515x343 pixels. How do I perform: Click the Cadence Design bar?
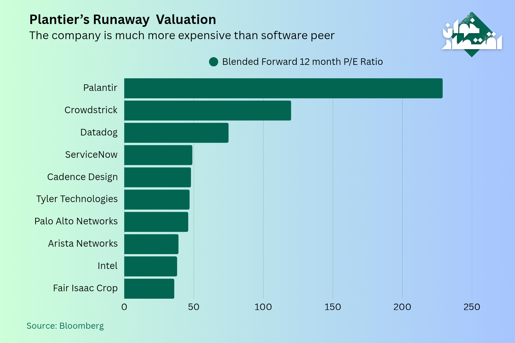click(157, 178)
